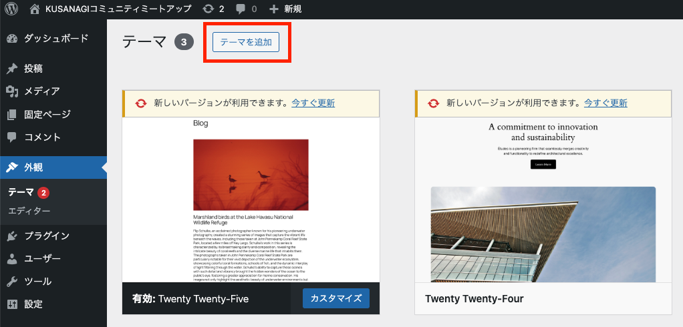683x327 pixels.
Task: Click 今すぐ更新 link for Twenty Twenty-Five
Action: click(313, 103)
